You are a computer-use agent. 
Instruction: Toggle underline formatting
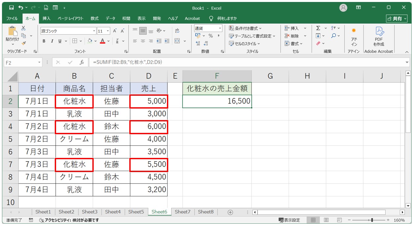[60, 41]
